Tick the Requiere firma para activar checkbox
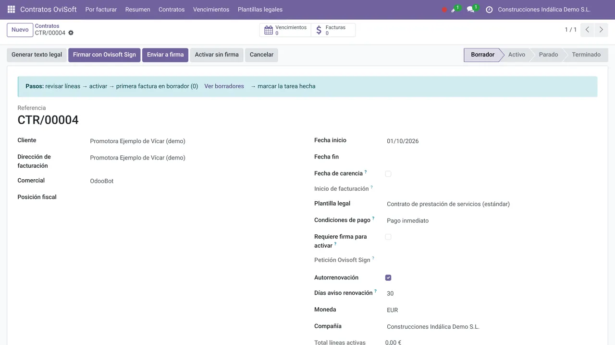This screenshot has width=615, height=345. 388,237
